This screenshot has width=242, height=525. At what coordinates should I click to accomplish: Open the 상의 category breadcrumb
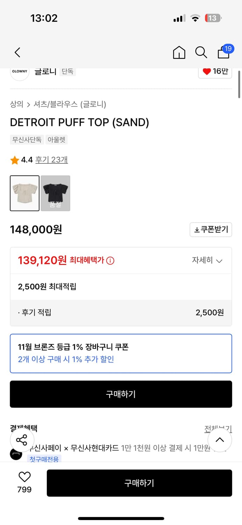16,104
